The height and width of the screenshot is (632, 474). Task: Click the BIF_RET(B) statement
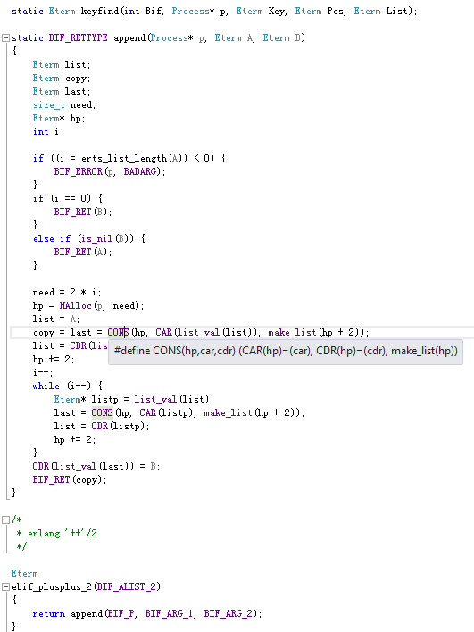tap(83, 212)
